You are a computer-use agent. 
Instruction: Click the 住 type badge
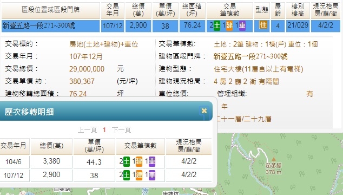tap(263, 25)
